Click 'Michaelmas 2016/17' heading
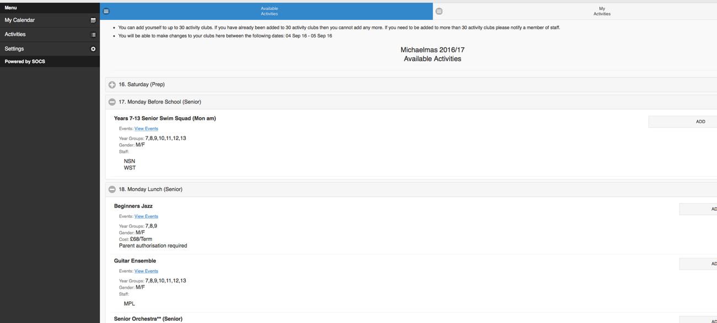Image resolution: width=717 pixels, height=323 pixels. point(433,50)
